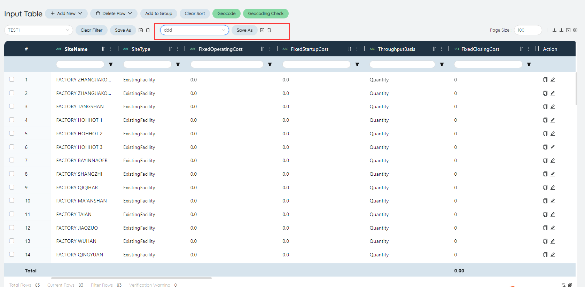Click the boxed dropdown icon near settings gear
585x287 pixels.
click(568, 30)
